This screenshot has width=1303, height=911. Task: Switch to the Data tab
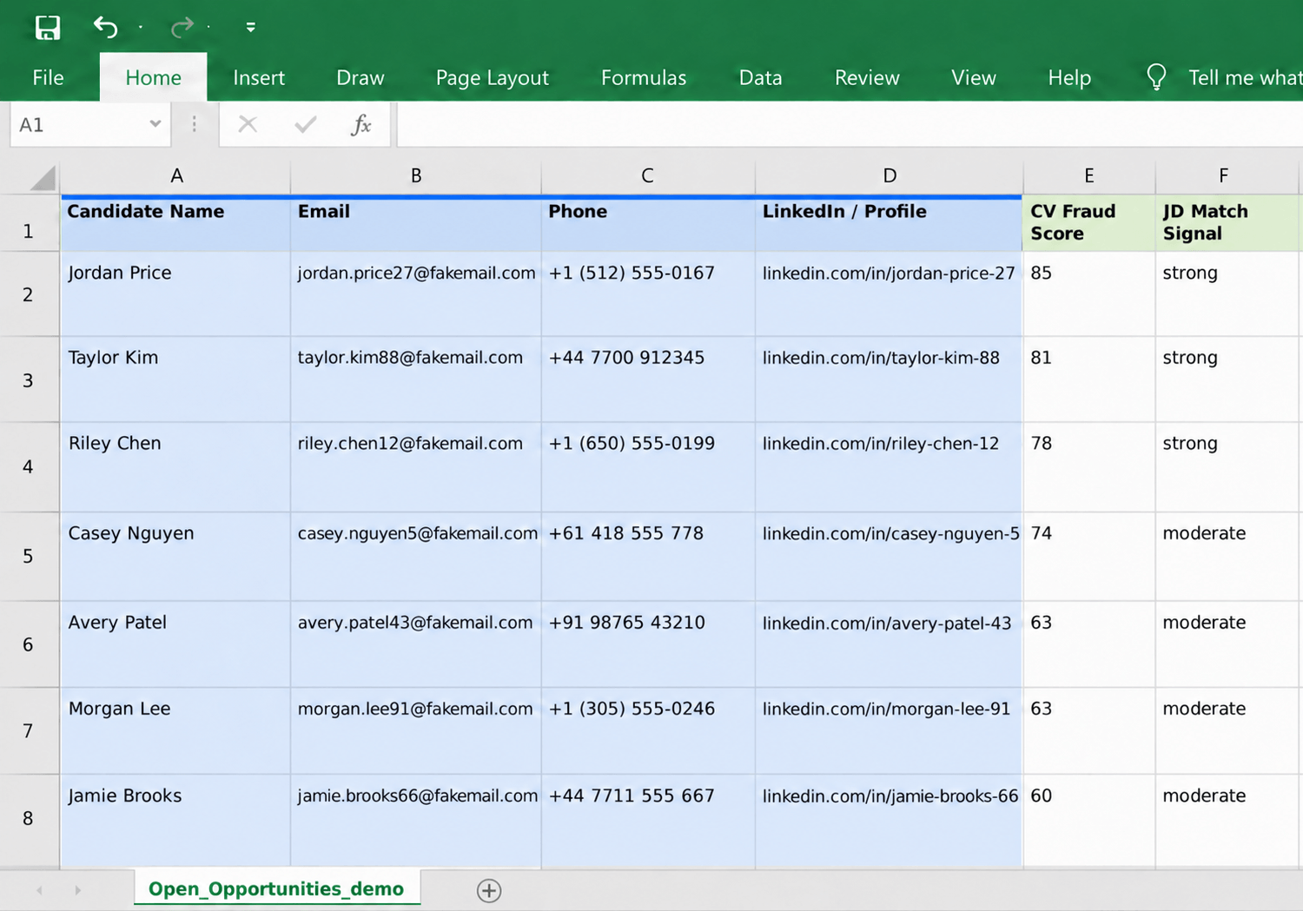click(761, 77)
